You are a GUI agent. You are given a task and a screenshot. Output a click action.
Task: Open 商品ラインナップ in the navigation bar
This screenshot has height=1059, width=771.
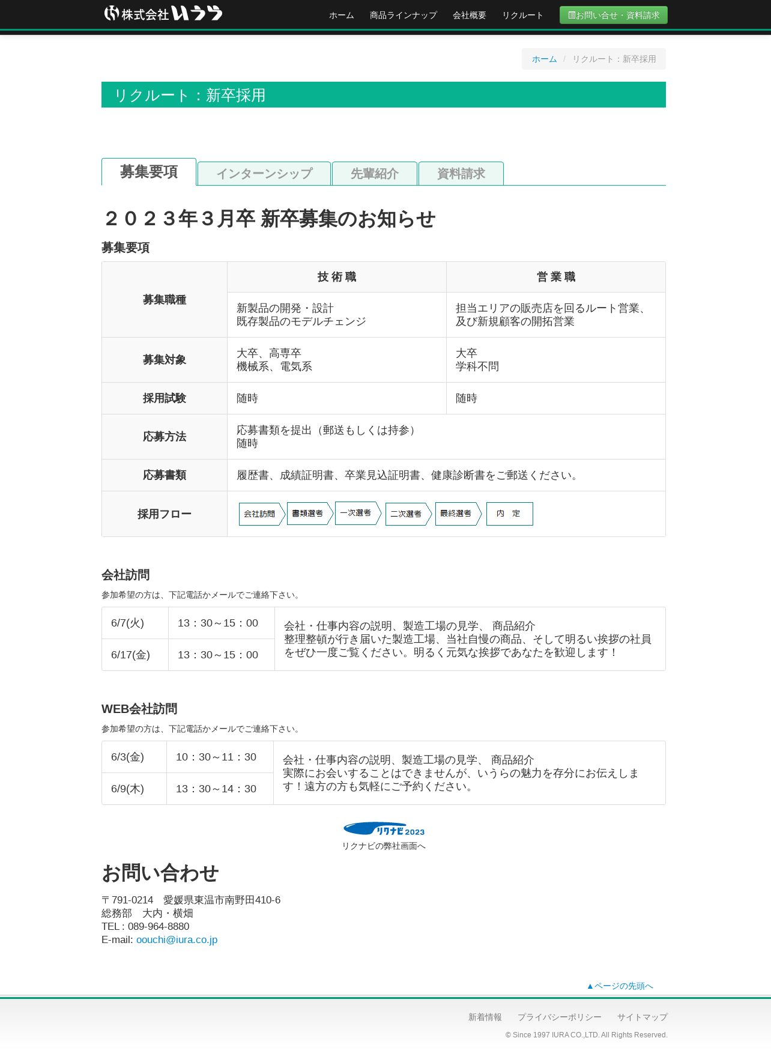pos(403,15)
